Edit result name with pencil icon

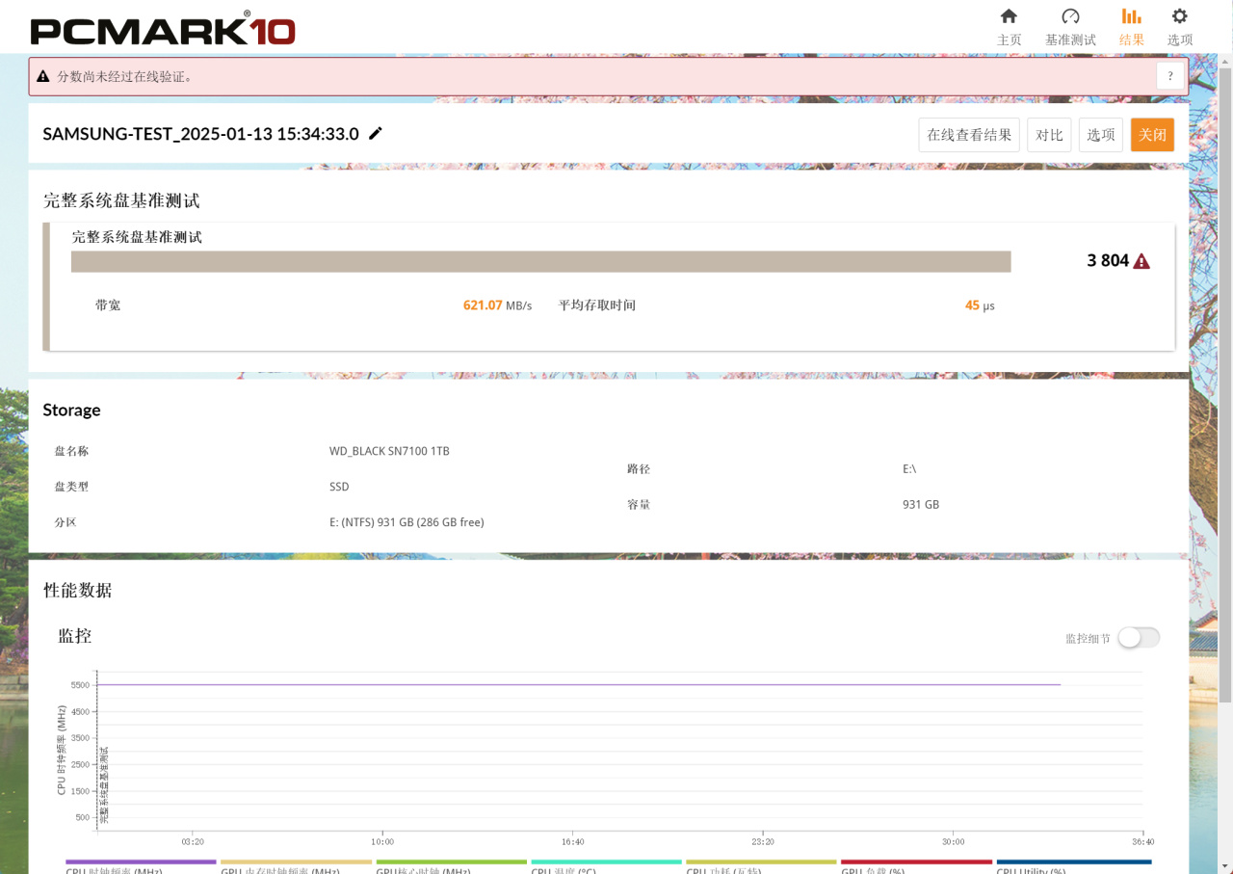point(376,133)
